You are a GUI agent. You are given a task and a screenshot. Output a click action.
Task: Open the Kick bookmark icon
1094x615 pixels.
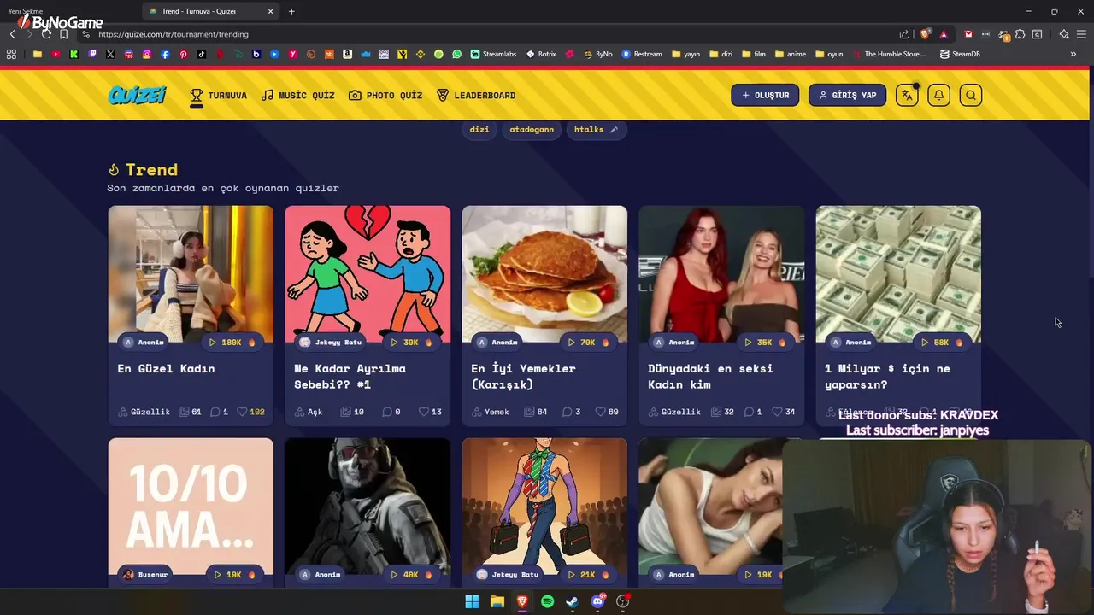(x=74, y=54)
